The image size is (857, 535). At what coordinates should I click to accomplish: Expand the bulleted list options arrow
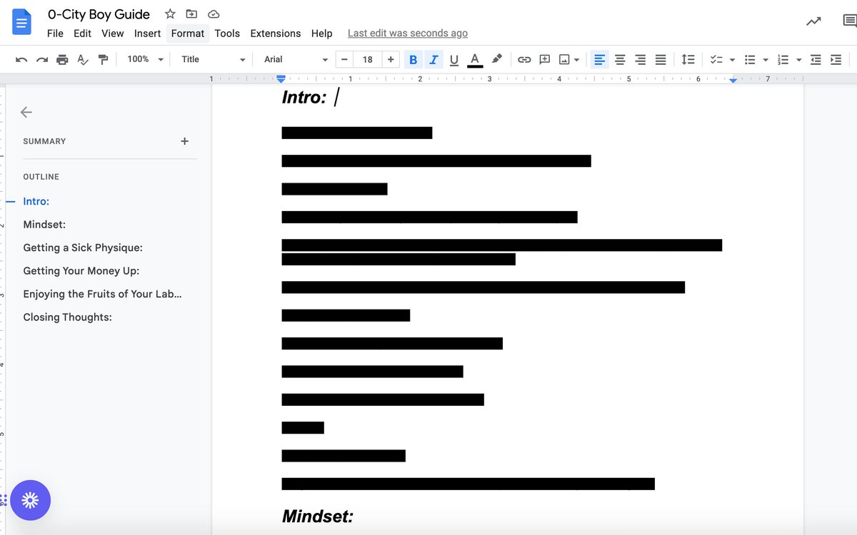[766, 60]
